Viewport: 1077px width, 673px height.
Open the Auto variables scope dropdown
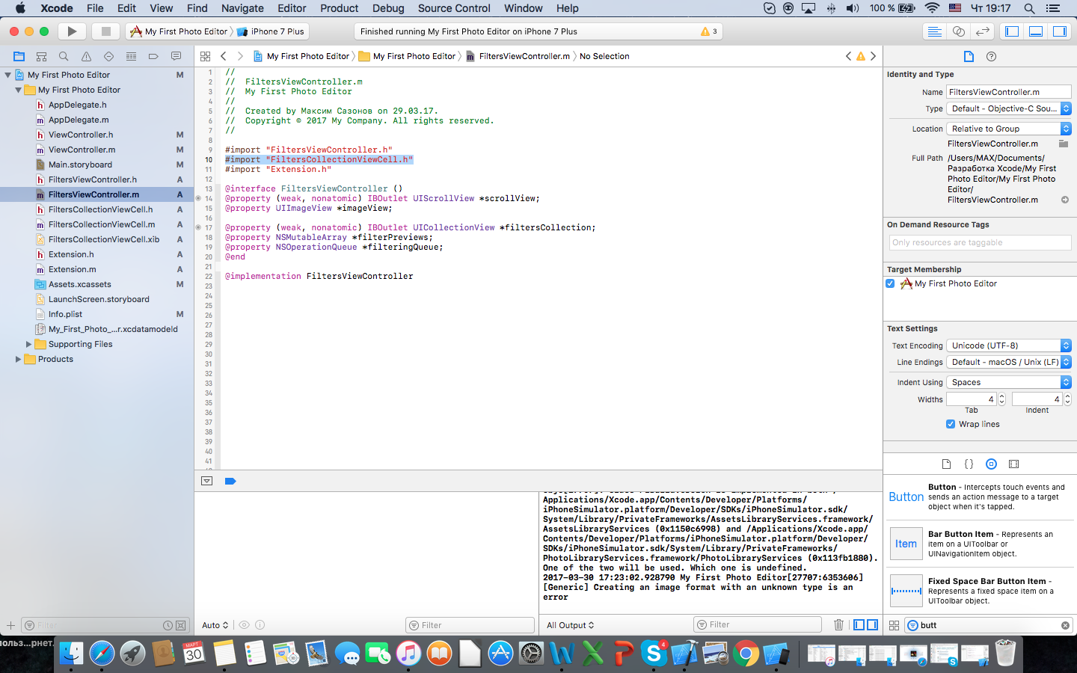coord(215,625)
